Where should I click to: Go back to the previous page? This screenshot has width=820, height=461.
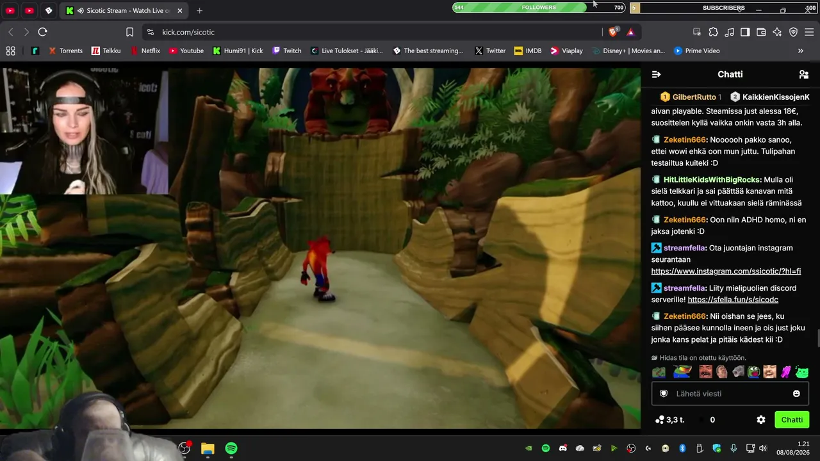coord(10,32)
